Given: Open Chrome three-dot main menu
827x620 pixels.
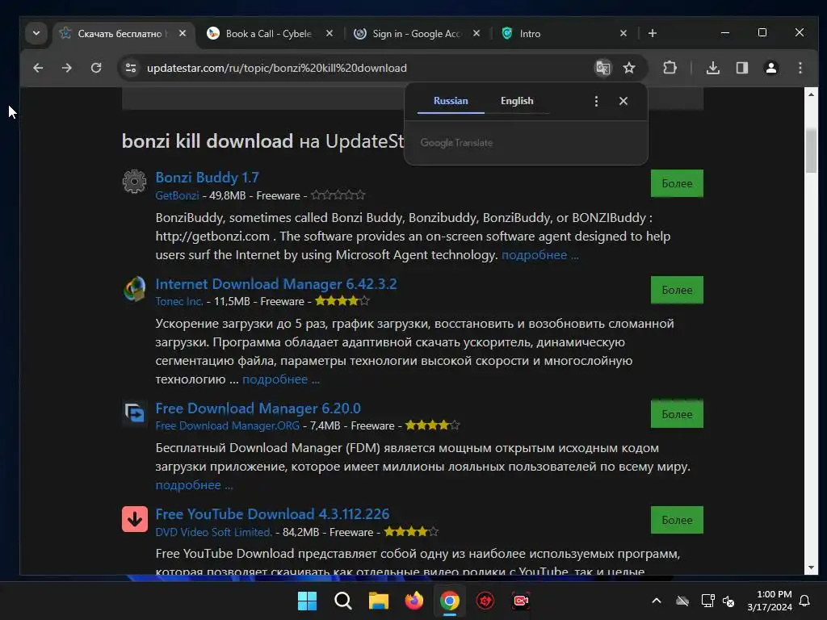Looking at the screenshot, I should [800, 68].
